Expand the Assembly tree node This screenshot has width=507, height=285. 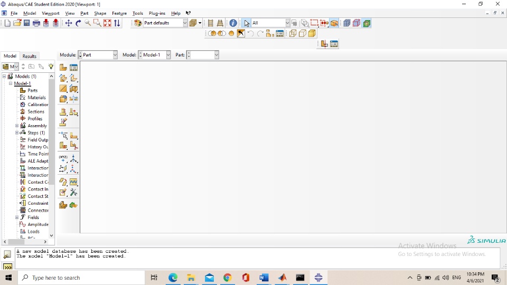17,126
